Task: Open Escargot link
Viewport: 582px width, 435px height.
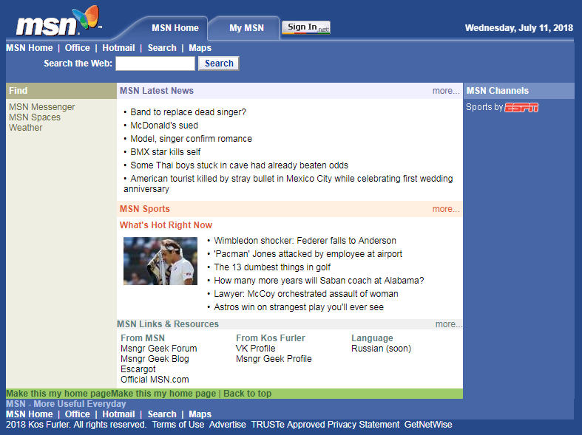Action: pyautogui.click(x=138, y=369)
